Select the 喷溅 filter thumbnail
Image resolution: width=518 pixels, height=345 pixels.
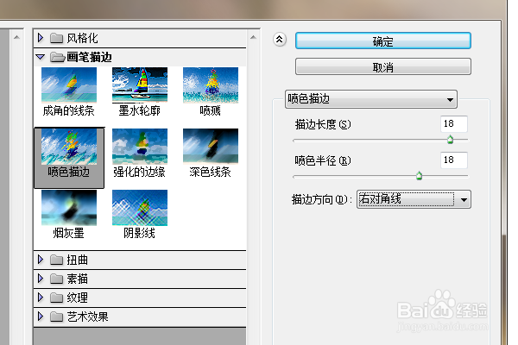(211, 85)
